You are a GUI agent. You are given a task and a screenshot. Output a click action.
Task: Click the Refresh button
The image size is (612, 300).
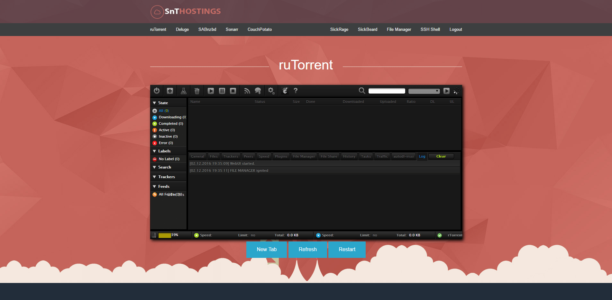[x=308, y=250]
